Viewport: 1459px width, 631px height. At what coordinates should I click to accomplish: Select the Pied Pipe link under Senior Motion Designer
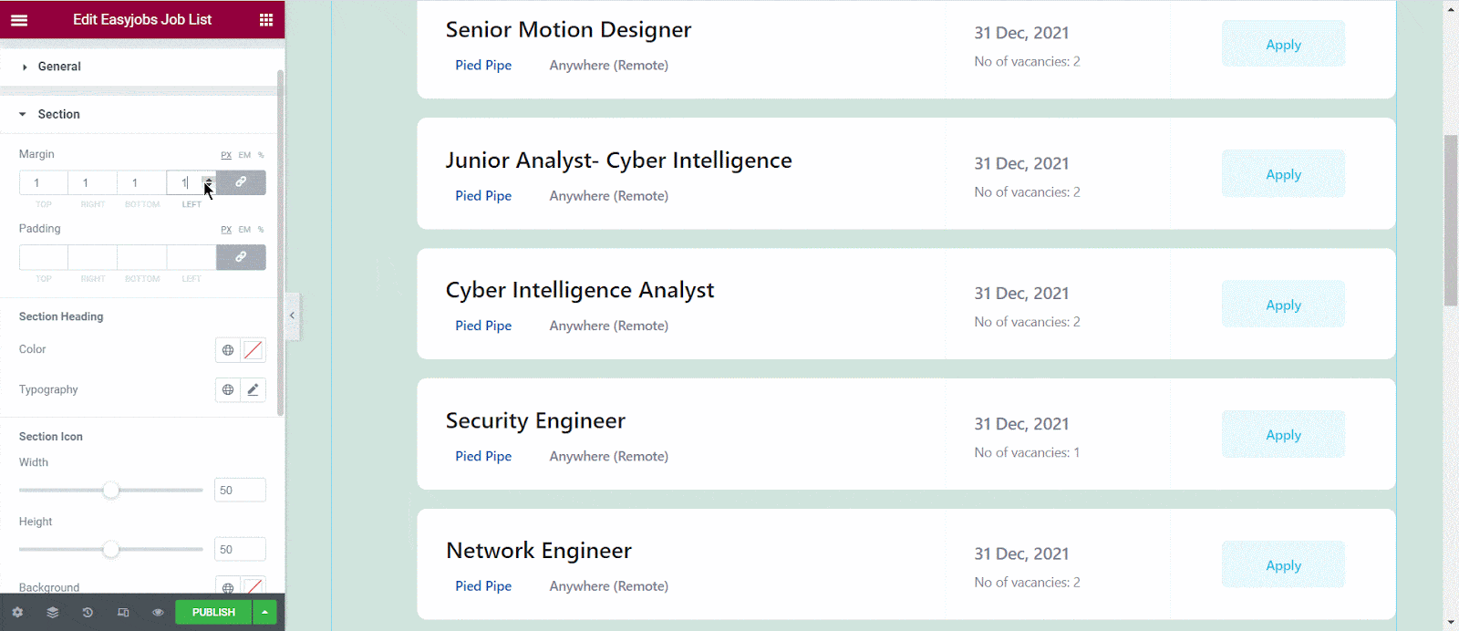483,65
